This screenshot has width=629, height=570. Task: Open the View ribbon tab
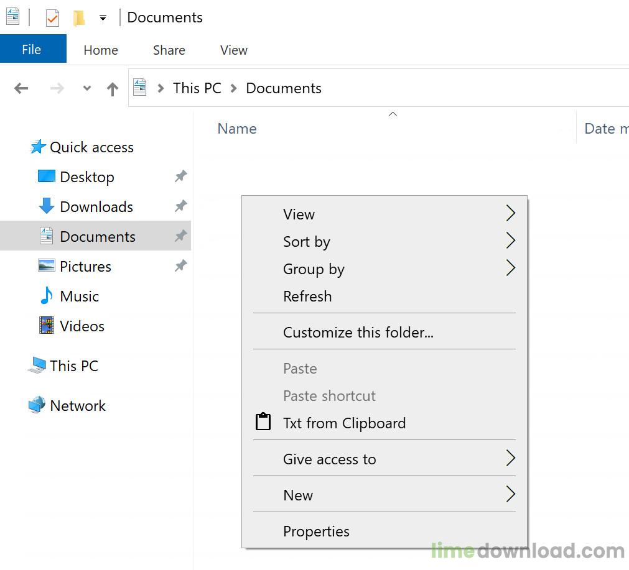233,50
